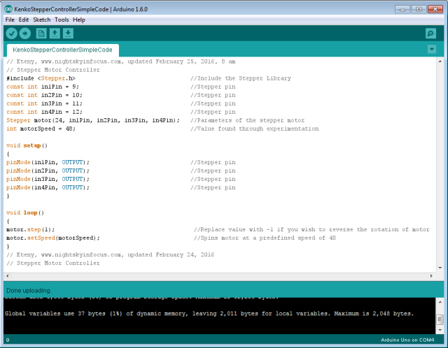The image size is (448, 348).
Task: Select the KenkoStepperControllerSimpleCode tab
Action: (x=62, y=50)
